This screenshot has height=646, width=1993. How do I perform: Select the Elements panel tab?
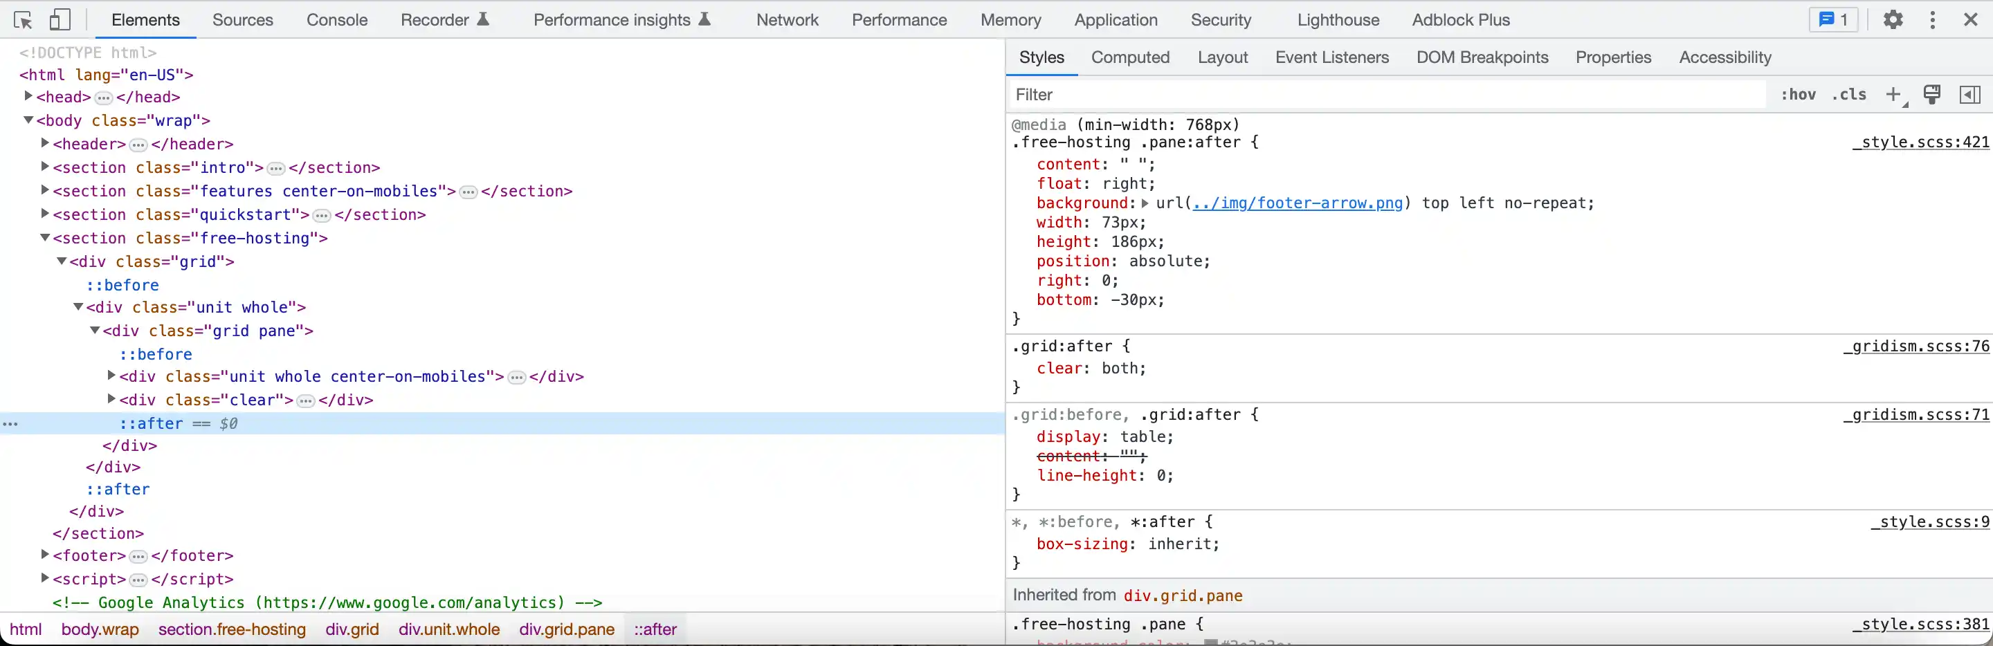(145, 20)
